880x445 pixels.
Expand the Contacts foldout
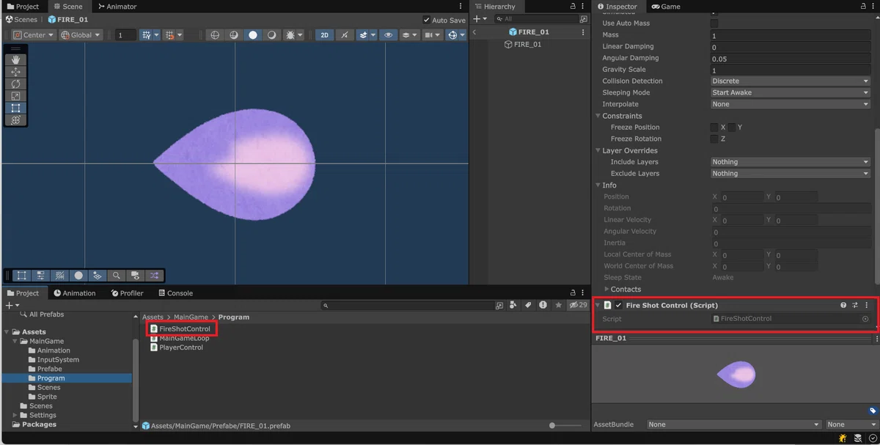606,289
